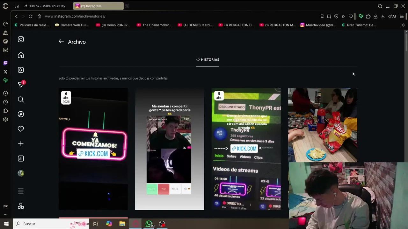Open Instagram Search magnifier in sidebar
The height and width of the screenshot is (229, 408).
tap(21, 100)
